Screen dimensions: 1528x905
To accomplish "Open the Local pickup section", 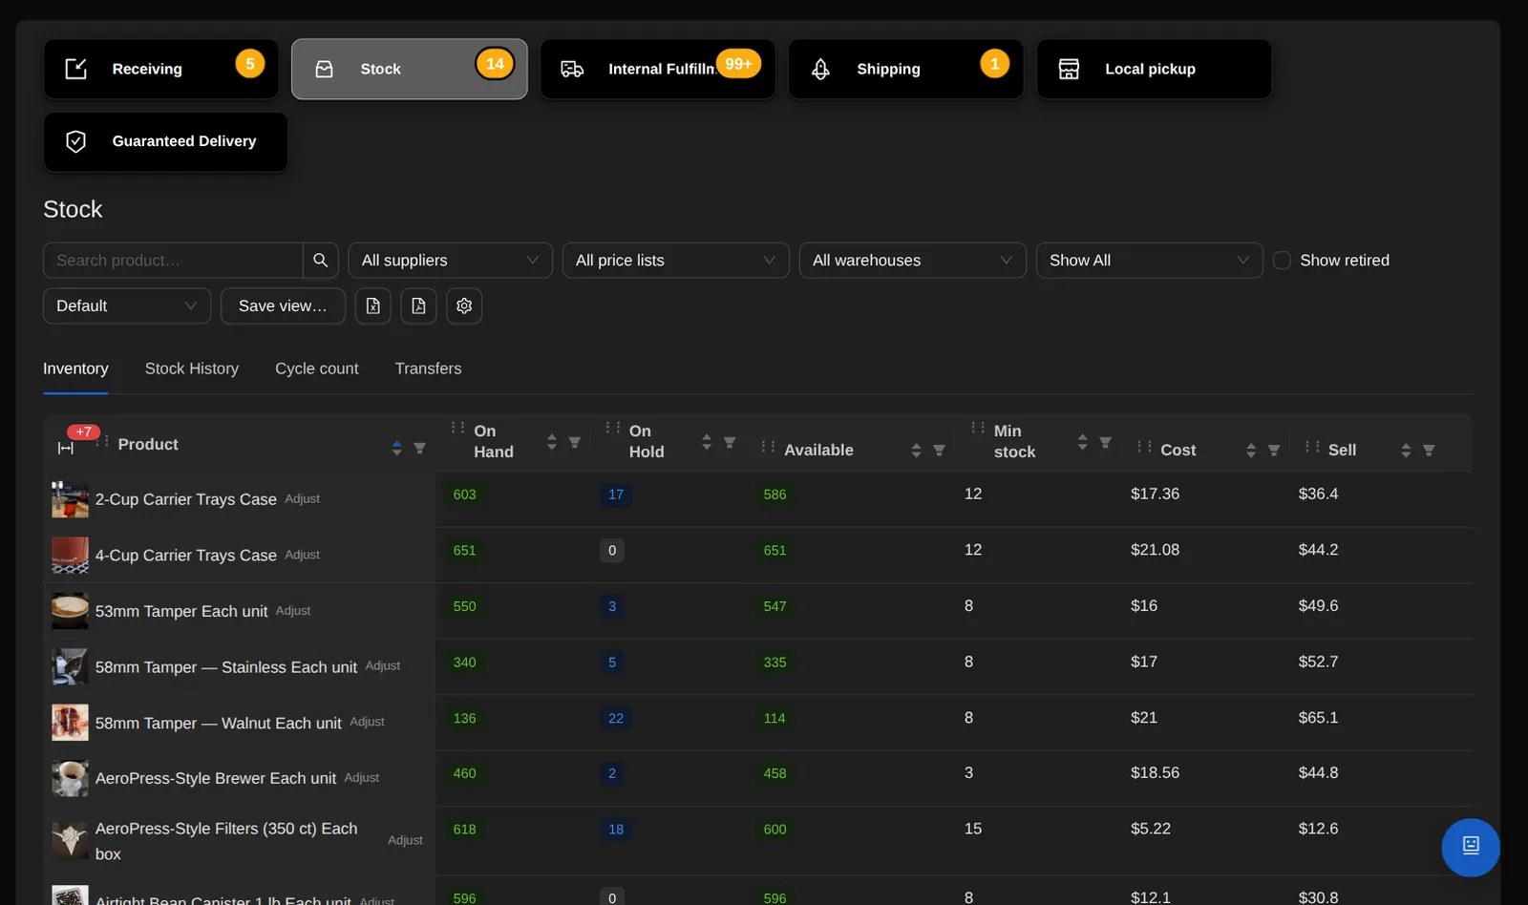I will click(x=1155, y=69).
